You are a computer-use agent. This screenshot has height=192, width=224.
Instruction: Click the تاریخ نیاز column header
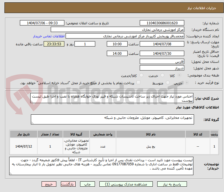23,134
